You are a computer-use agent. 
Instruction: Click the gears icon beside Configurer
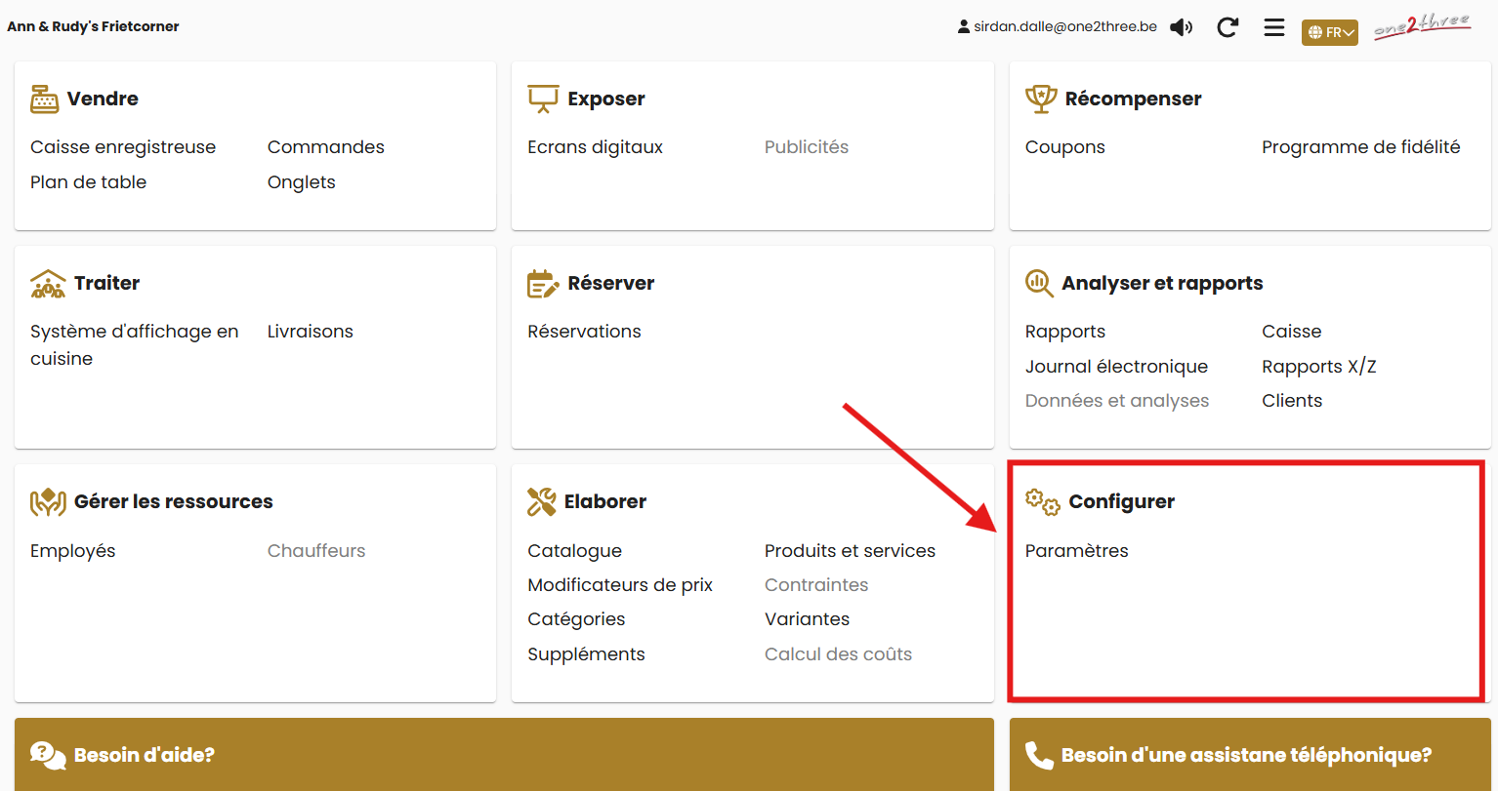(x=1042, y=502)
